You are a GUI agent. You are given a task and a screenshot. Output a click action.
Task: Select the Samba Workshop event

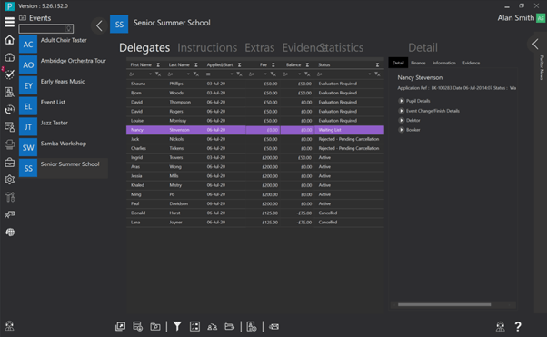(x=64, y=147)
